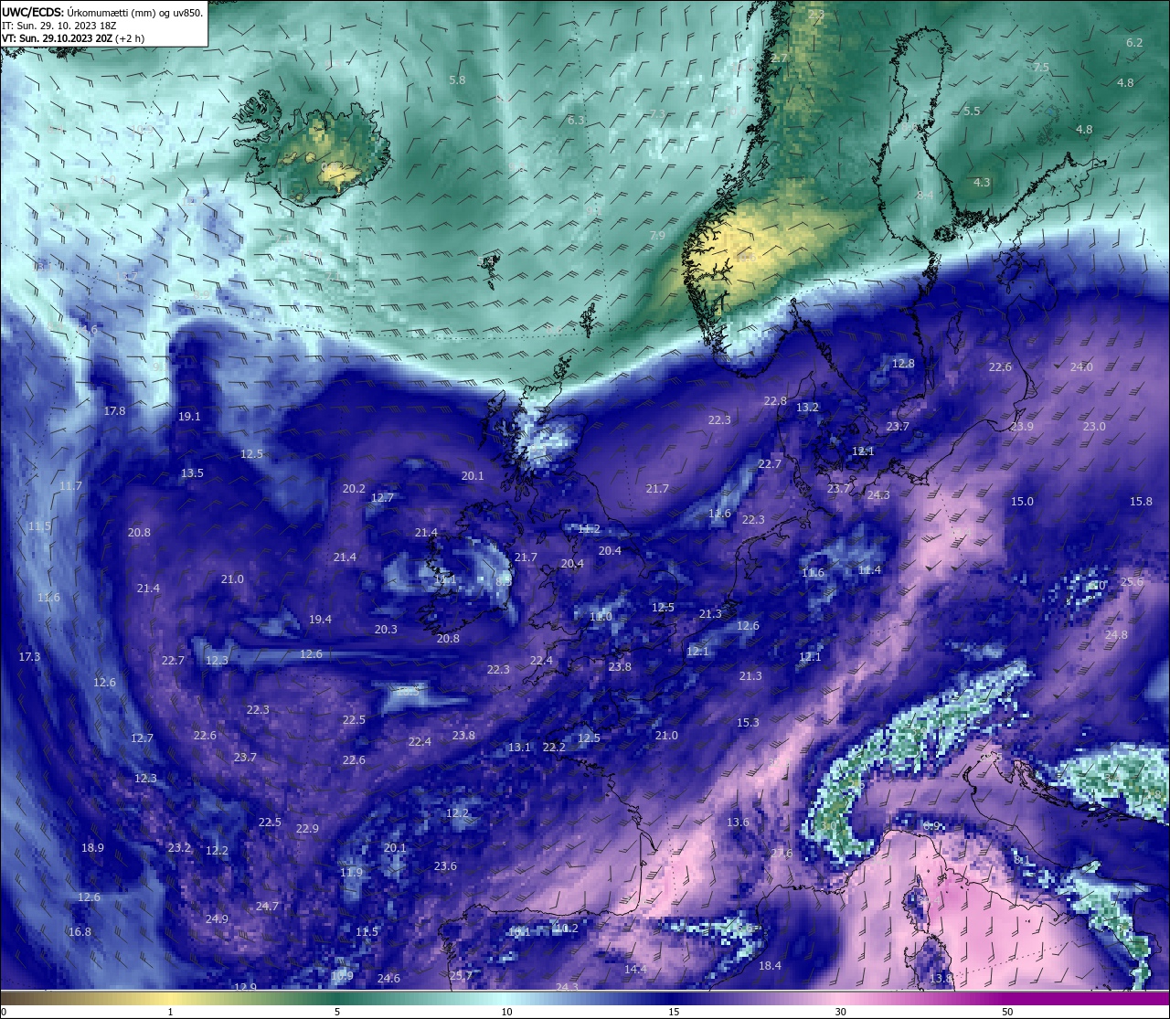Click the map value "15.8"
Viewport: 1170px width, 1019px height.
tap(1141, 502)
